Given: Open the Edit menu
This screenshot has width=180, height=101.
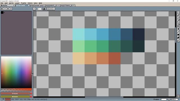Looking at the screenshot, I should 6,3.
